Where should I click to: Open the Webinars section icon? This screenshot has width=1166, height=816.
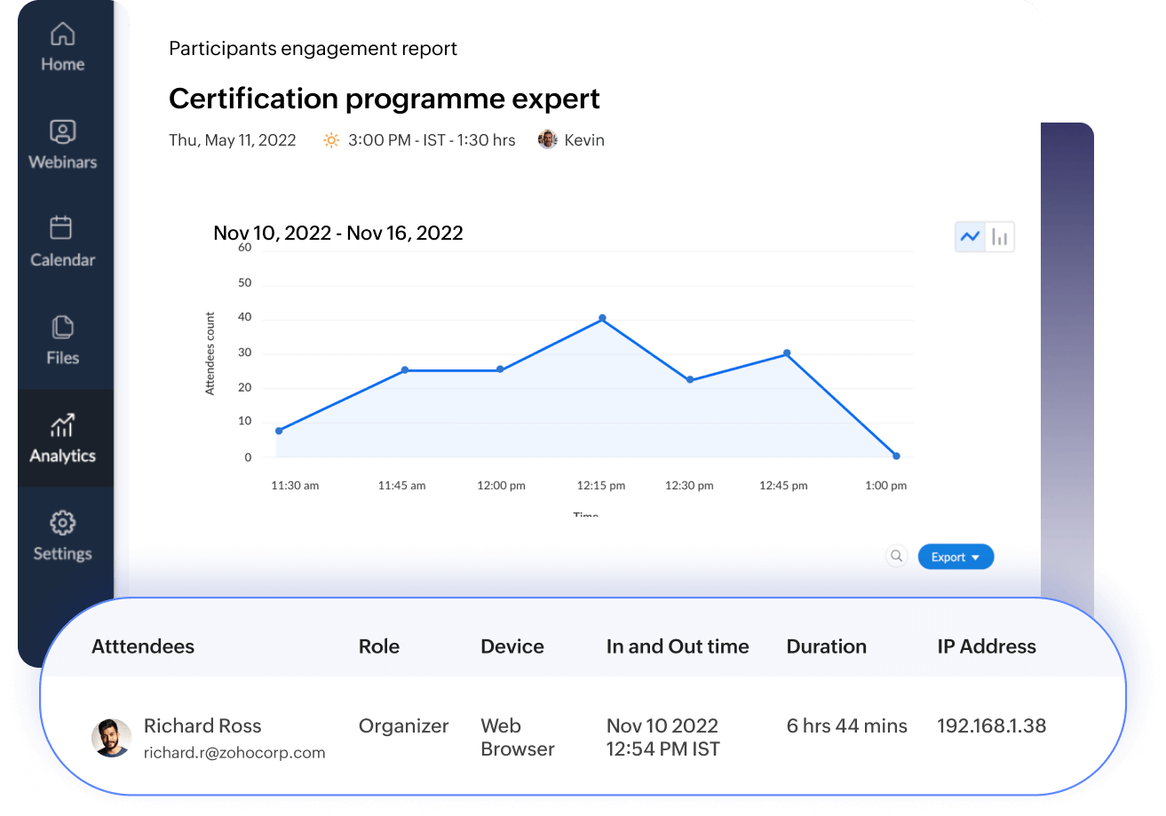[62, 132]
